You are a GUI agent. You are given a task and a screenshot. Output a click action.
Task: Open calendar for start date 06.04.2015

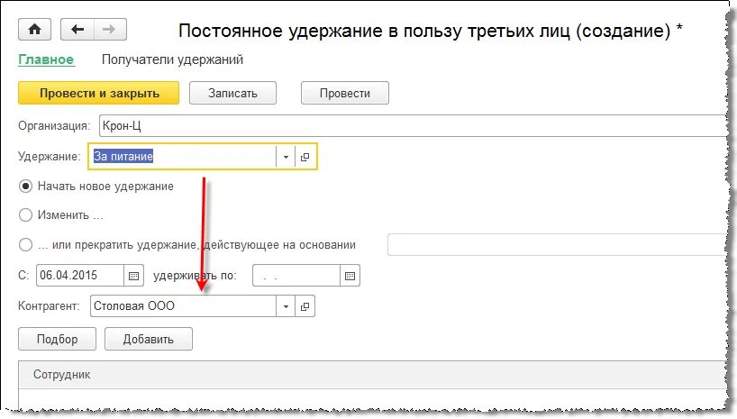[133, 276]
